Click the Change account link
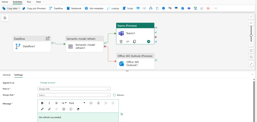The width and height of the screenshot is (257, 122). click(x=48, y=83)
